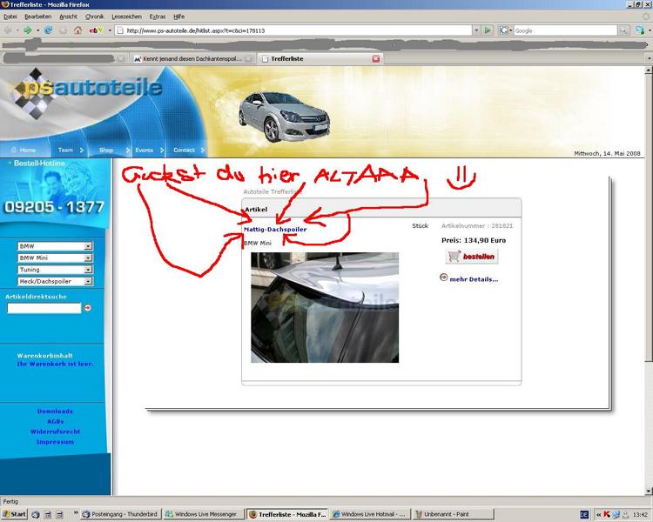The image size is (653, 522).
Task: Open the Heck/Dachspoiler category dropdown
Action: (88, 282)
